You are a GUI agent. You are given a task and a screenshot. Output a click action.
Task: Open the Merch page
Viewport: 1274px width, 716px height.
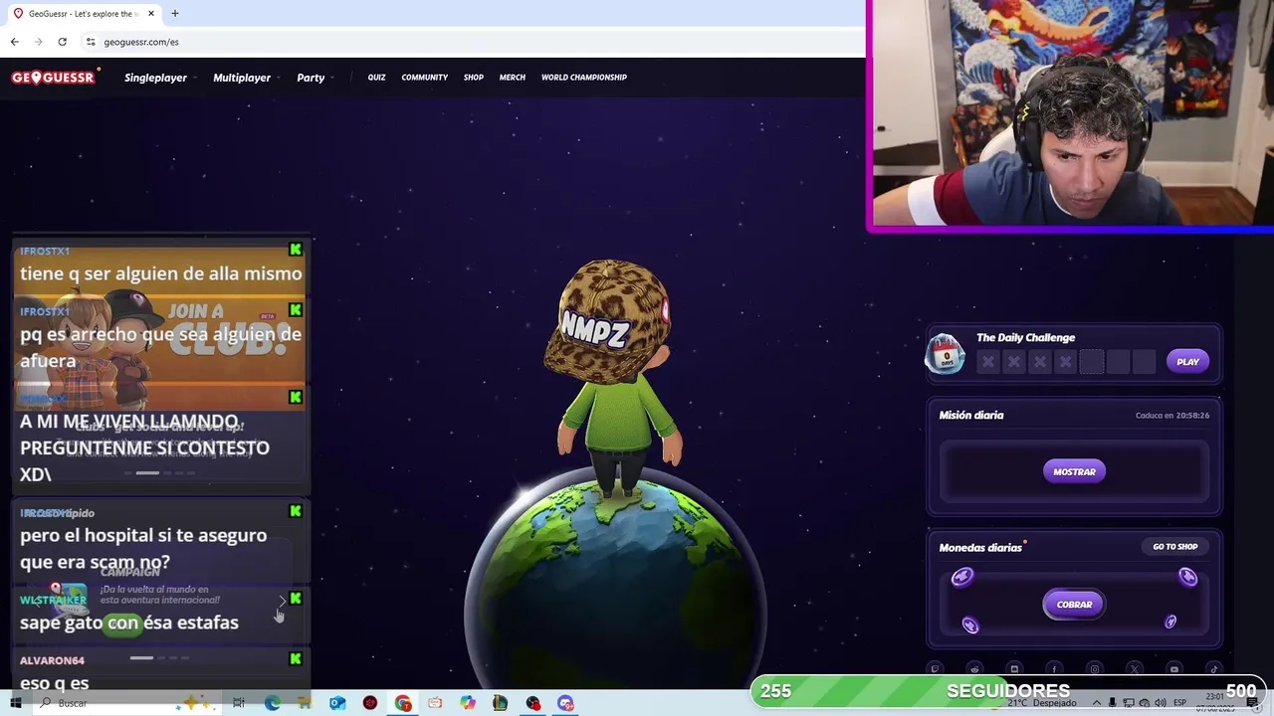(512, 78)
